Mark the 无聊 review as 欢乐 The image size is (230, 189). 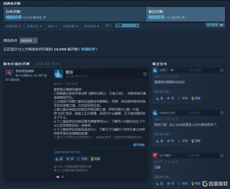click(183, 184)
